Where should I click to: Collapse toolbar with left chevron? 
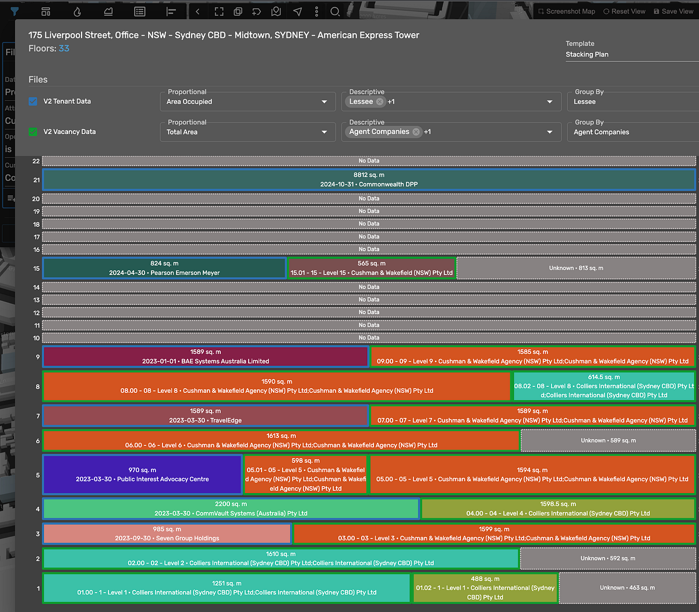197,11
